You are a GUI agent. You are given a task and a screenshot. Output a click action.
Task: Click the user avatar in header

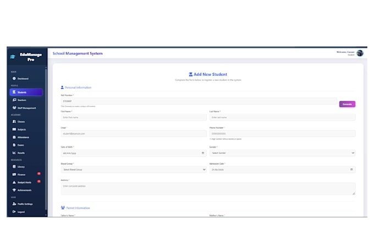click(360, 53)
